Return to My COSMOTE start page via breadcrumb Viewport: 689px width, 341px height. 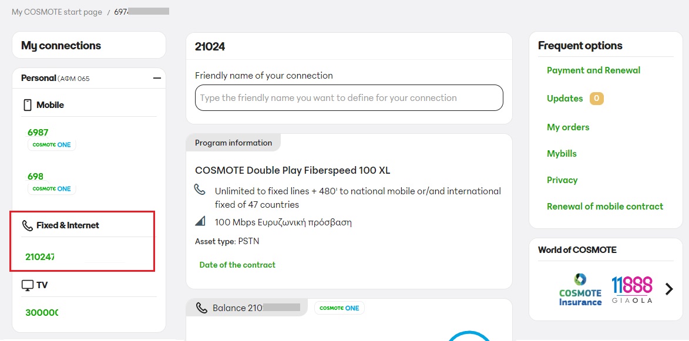pyautogui.click(x=56, y=11)
